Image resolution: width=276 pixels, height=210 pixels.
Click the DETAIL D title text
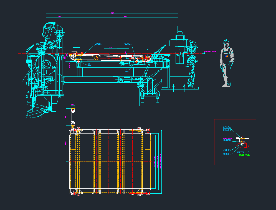243,152
